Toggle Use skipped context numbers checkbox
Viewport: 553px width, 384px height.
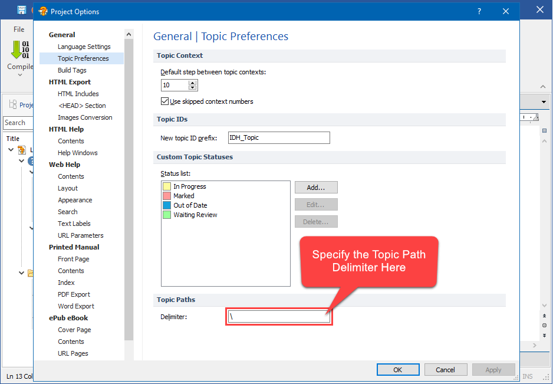tap(164, 101)
